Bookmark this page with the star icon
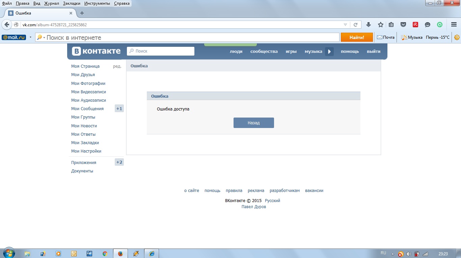 381,25
